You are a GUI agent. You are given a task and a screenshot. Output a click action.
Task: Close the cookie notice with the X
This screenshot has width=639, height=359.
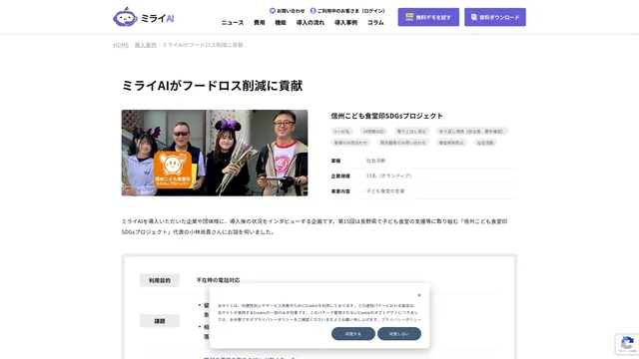pos(419,295)
